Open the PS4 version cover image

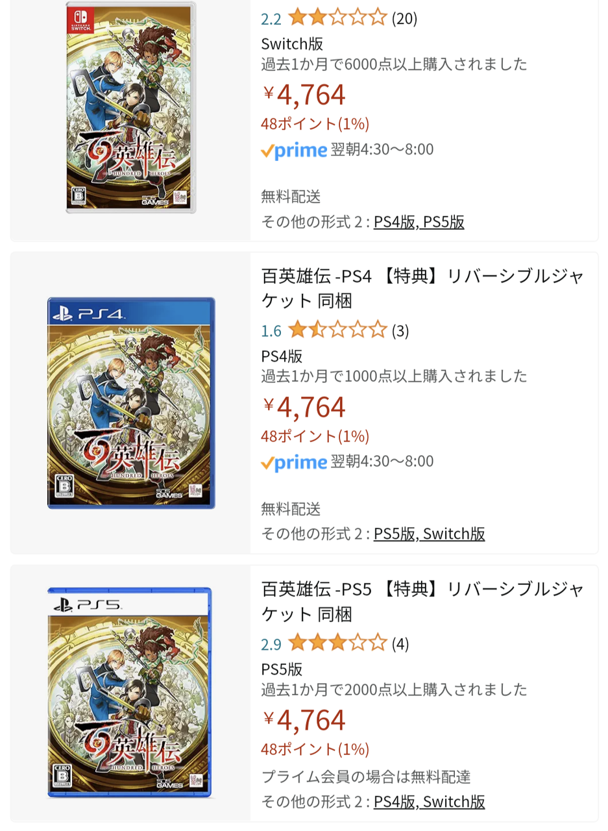pyautogui.click(x=130, y=403)
